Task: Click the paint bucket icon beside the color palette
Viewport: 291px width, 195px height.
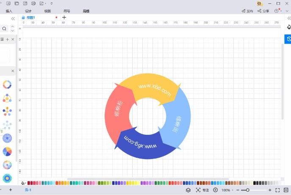Action: 23,183
